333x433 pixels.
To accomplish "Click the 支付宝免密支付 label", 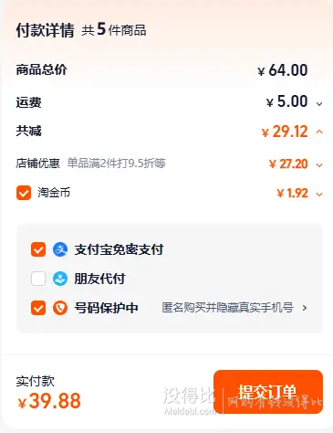I will click(119, 249).
